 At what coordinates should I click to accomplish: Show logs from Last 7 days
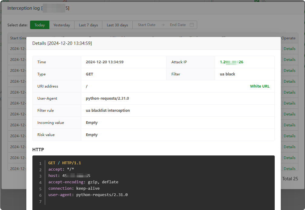(88, 25)
